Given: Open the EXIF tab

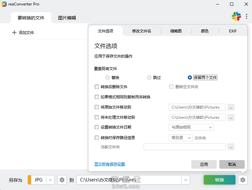Looking at the screenshot, I should click(233, 31).
